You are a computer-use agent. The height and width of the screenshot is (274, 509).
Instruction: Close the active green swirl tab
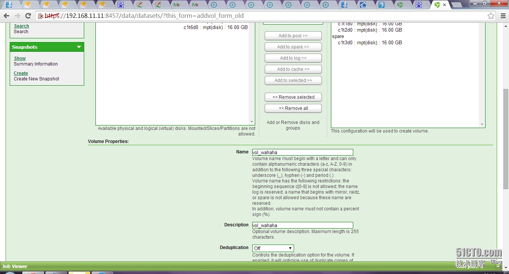(445, 5)
